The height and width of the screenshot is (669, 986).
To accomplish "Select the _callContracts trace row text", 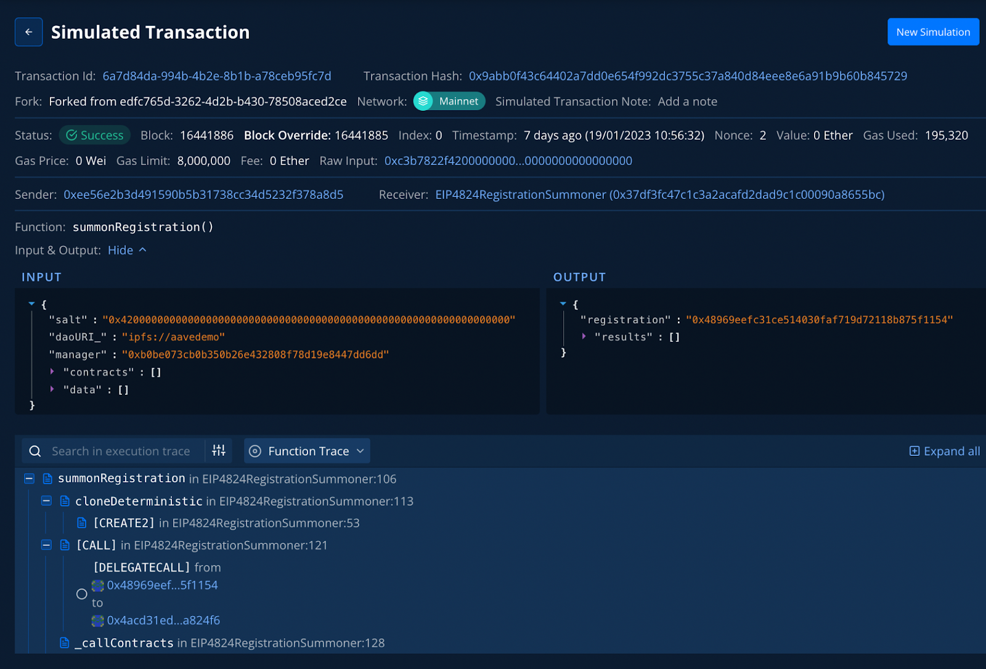I will pos(124,643).
